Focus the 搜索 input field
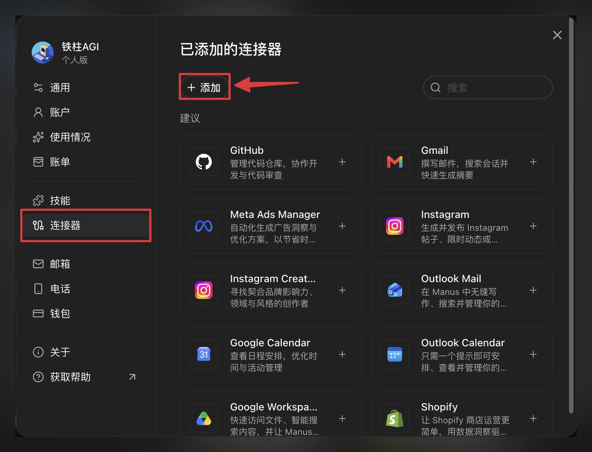 click(488, 88)
